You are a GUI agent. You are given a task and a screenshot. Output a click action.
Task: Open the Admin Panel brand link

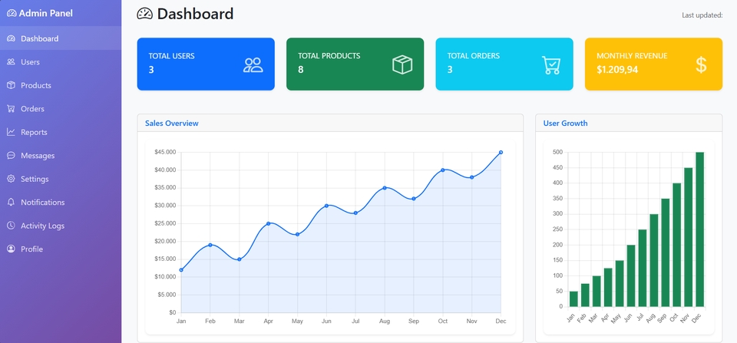(40, 13)
